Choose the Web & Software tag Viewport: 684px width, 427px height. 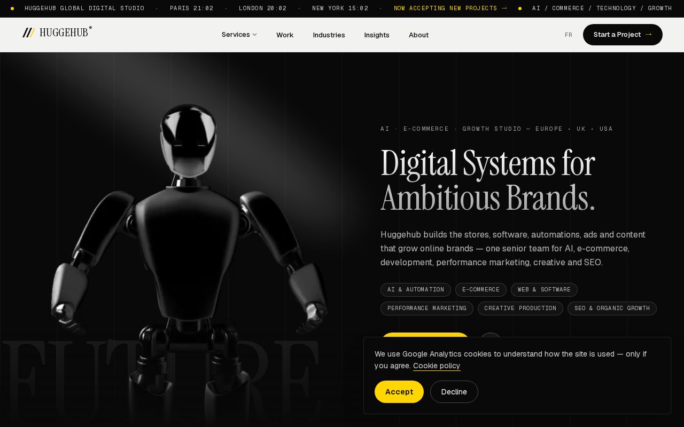(x=544, y=290)
